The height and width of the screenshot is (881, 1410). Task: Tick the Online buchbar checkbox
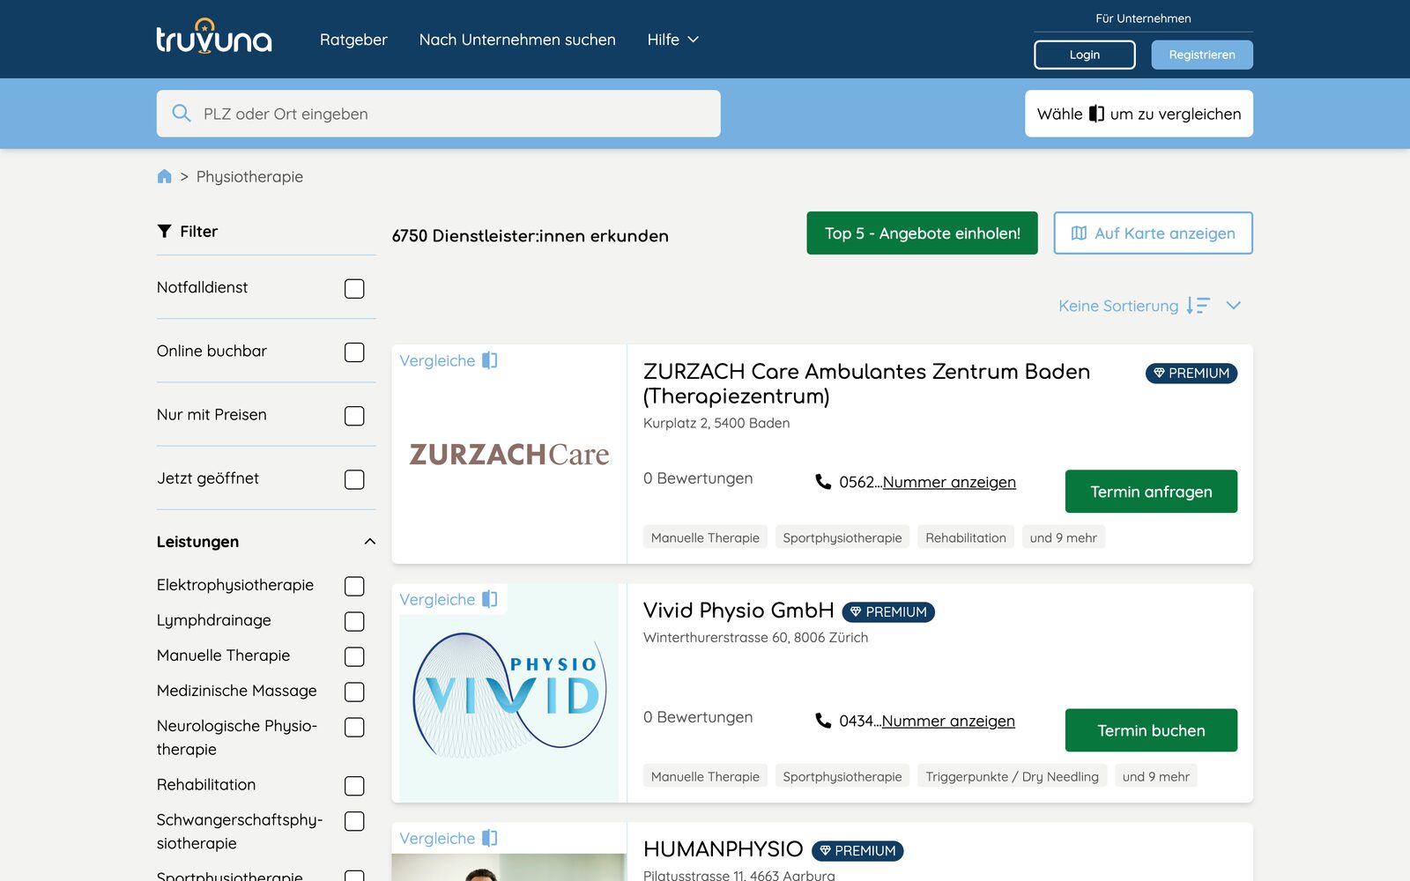[x=354, y=352]
